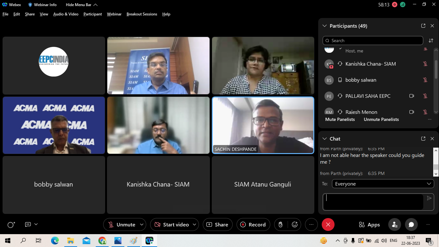Open Webinar Info
439x247 pixels.
point(42,5)
